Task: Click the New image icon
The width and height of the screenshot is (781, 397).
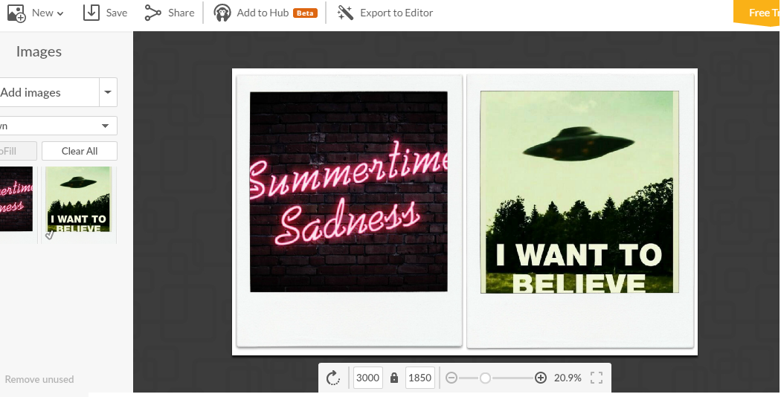Action: pyautogui.click(x=16, y=13)
